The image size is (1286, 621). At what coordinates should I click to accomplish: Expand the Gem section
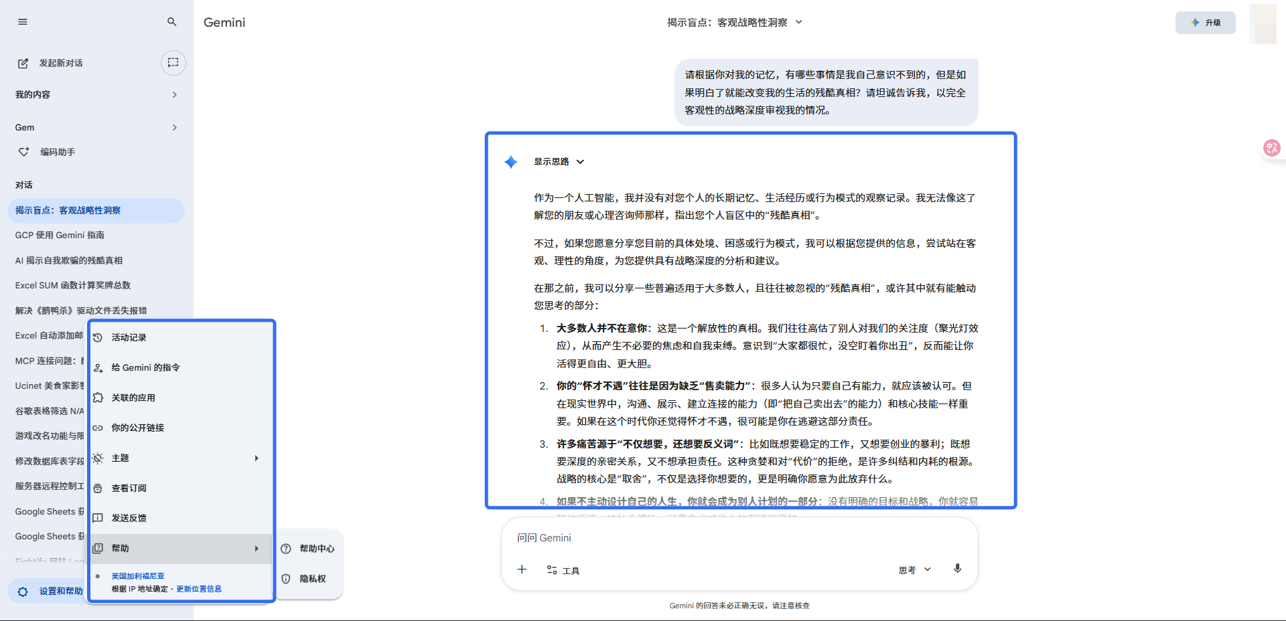pyautogui.click(x=96, y=127)
